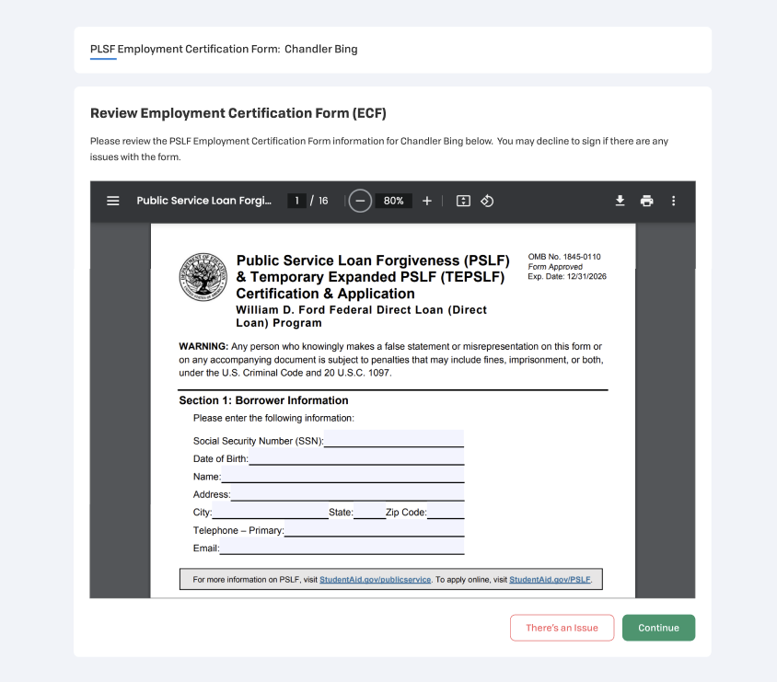The width and height of the screenshot is (777, 682).
Task: Download the PDF form
Action: click(x=620, y=201)
